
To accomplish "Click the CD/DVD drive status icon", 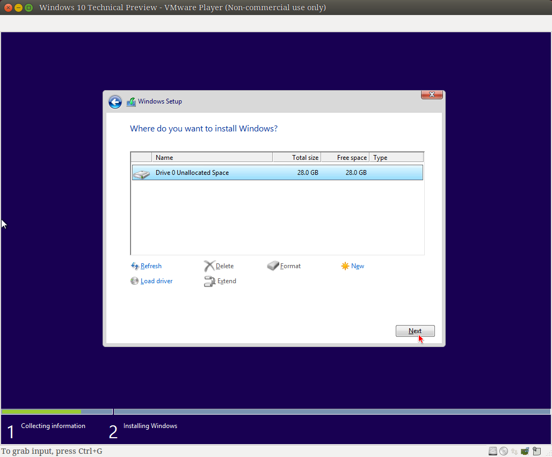I will click(x=504, y=451).
